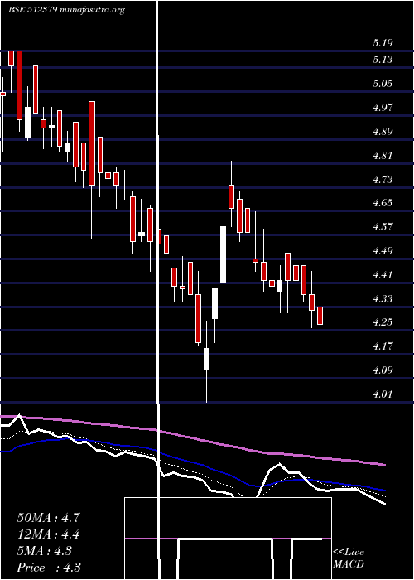Click the 4.65 price axis label
The height and width of the screenshot is (580, 414).
coord(383,203)
